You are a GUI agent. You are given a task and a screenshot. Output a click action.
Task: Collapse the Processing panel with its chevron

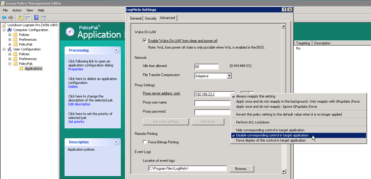coord(117,50)
